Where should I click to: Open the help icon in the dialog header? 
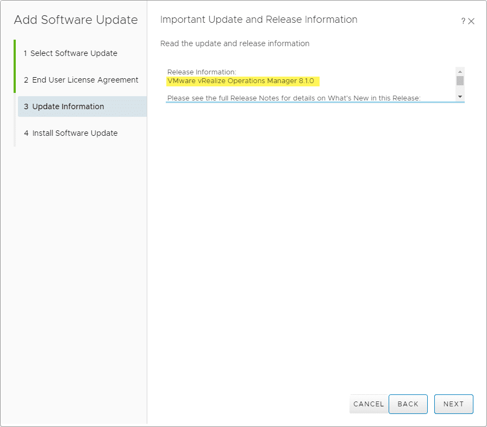(463, 21)
